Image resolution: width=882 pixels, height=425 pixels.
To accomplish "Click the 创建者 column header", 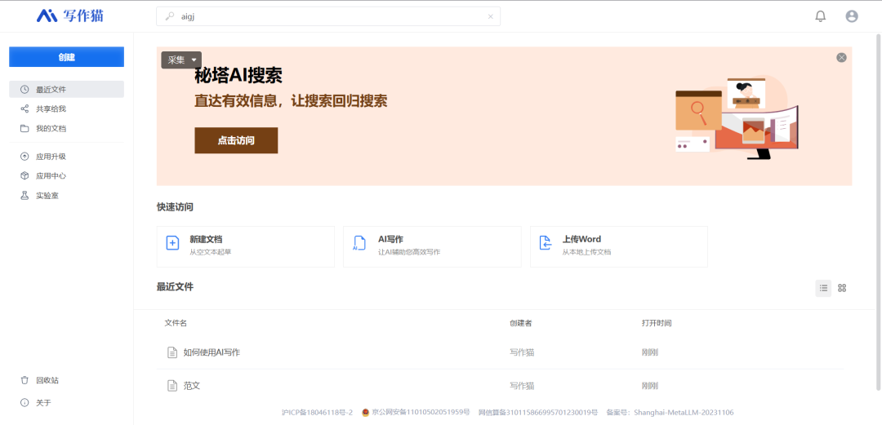I will 521,323.
